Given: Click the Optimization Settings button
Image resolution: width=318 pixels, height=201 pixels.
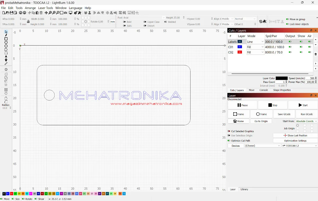Looking at the screenshot, I should [x=295, y=141].
